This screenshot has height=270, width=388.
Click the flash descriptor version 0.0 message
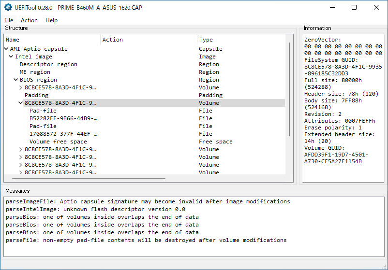[95, 209]
